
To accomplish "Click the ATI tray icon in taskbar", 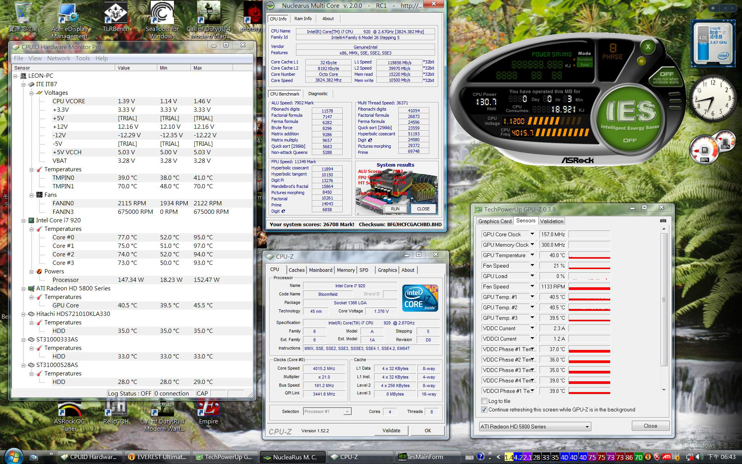I will (x=666, y=457).
